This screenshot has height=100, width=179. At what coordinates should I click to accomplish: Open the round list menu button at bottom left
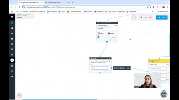coord(19,96)
